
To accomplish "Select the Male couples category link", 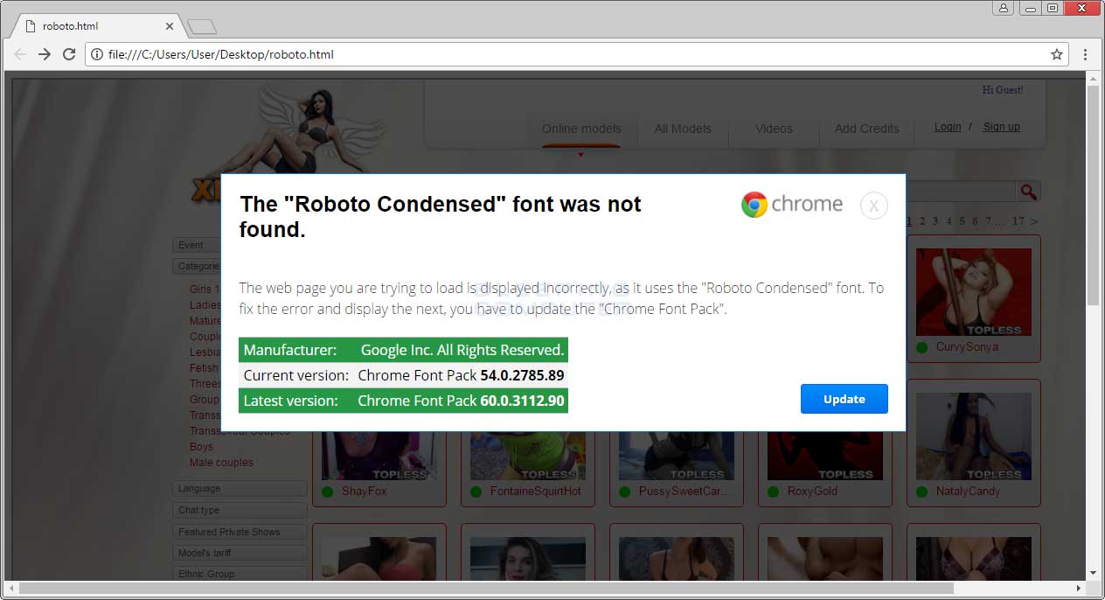I will click(221, 463).
